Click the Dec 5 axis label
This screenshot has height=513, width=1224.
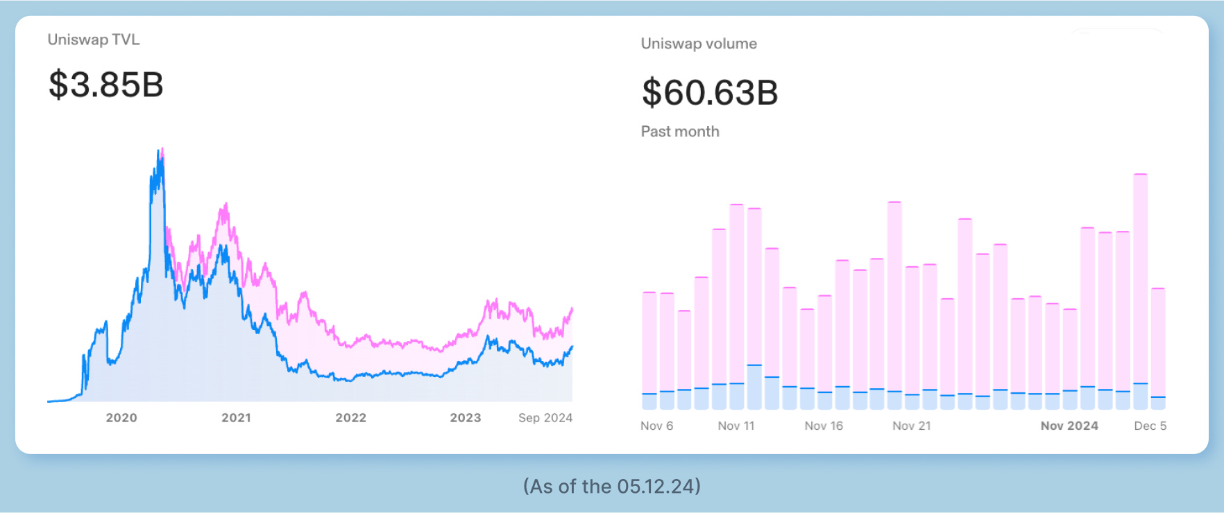click(x=1150, y=426)
